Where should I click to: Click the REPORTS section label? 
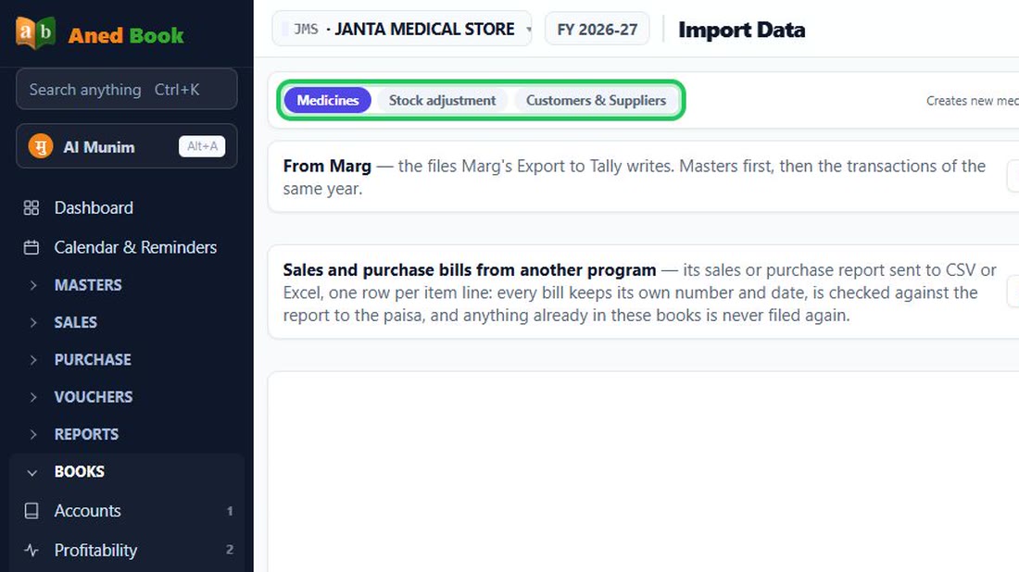[86, 434]
